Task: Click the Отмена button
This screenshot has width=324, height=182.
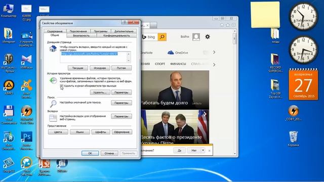Action: pos(109,153)
